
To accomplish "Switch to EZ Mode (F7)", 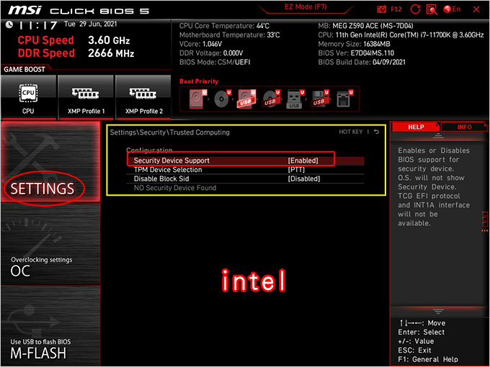I will (x=306, y=7).
